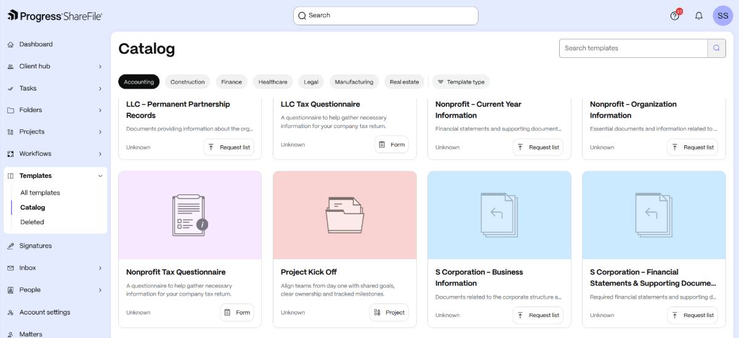The width and height of the screenshot is (739, 338).
Task: Click the Project Kick Off folder thumbnail
Action: tap(345, 215)
